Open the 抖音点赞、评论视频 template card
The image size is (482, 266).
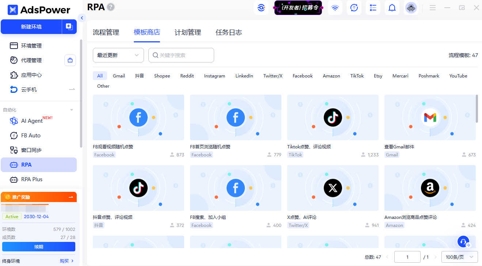click(138, 196)
